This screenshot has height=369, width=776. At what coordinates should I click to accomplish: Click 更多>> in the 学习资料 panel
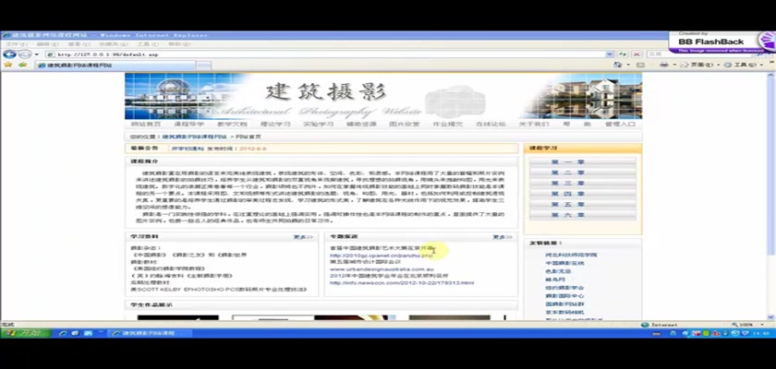click(303, 237)
